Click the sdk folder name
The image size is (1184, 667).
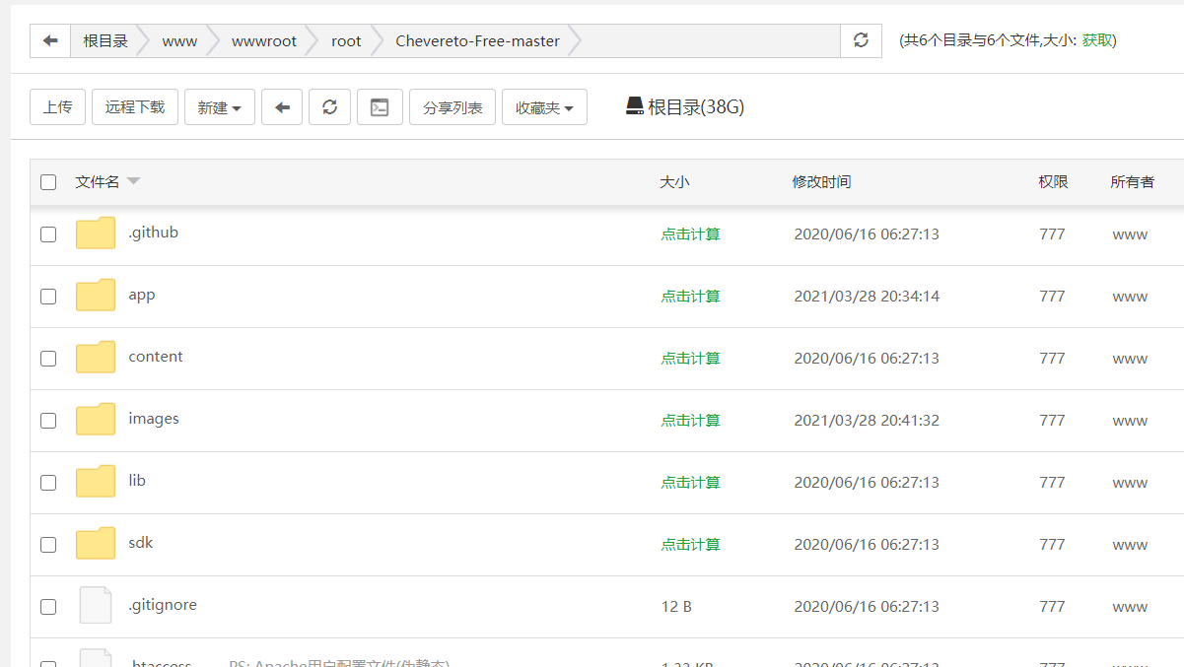coord(141,543)
